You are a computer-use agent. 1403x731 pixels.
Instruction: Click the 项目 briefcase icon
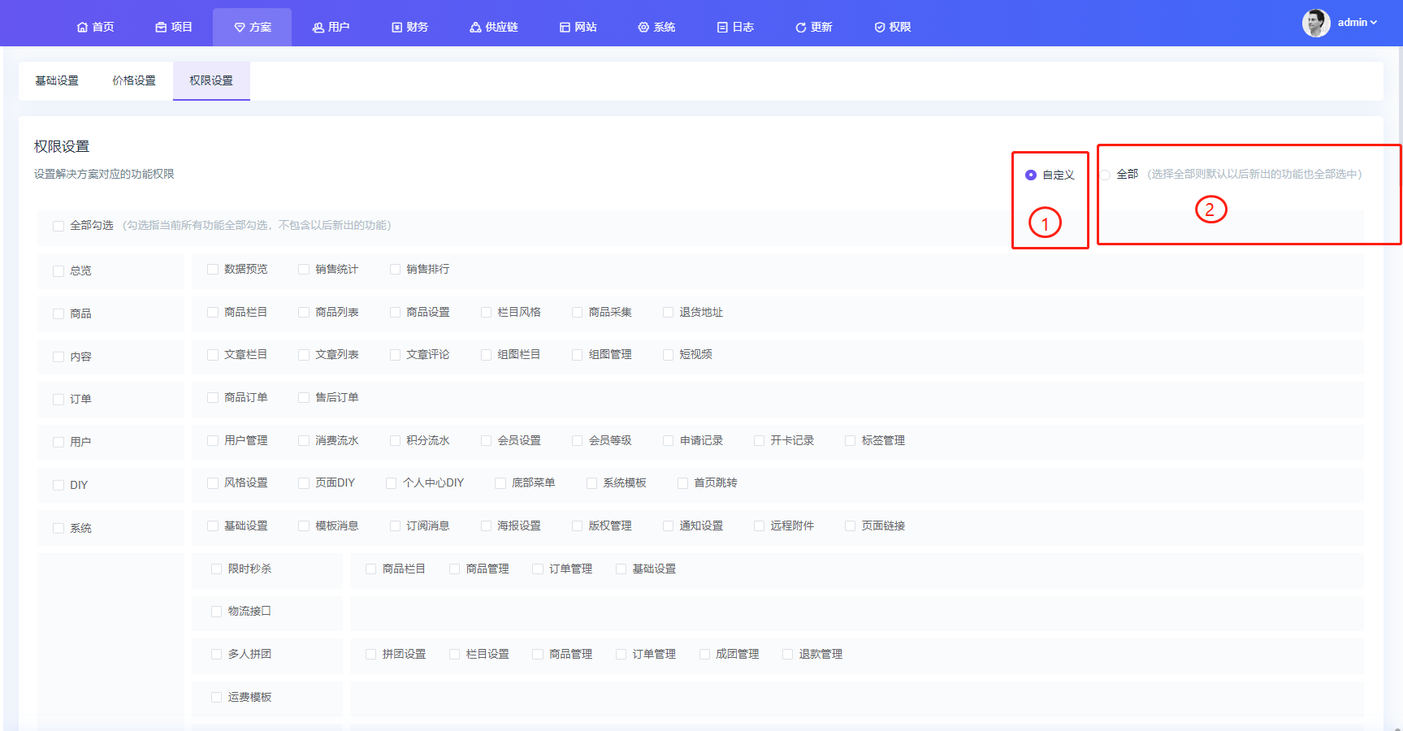tap(161, 28)
